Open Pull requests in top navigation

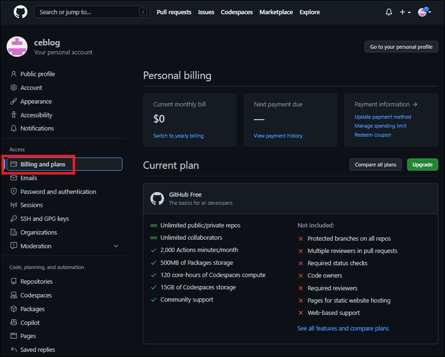(174, 12)
